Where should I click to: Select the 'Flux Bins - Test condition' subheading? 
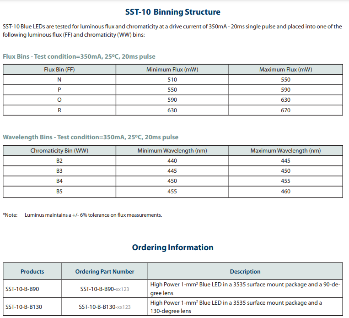pyautogui.click(x=79, y=57)
